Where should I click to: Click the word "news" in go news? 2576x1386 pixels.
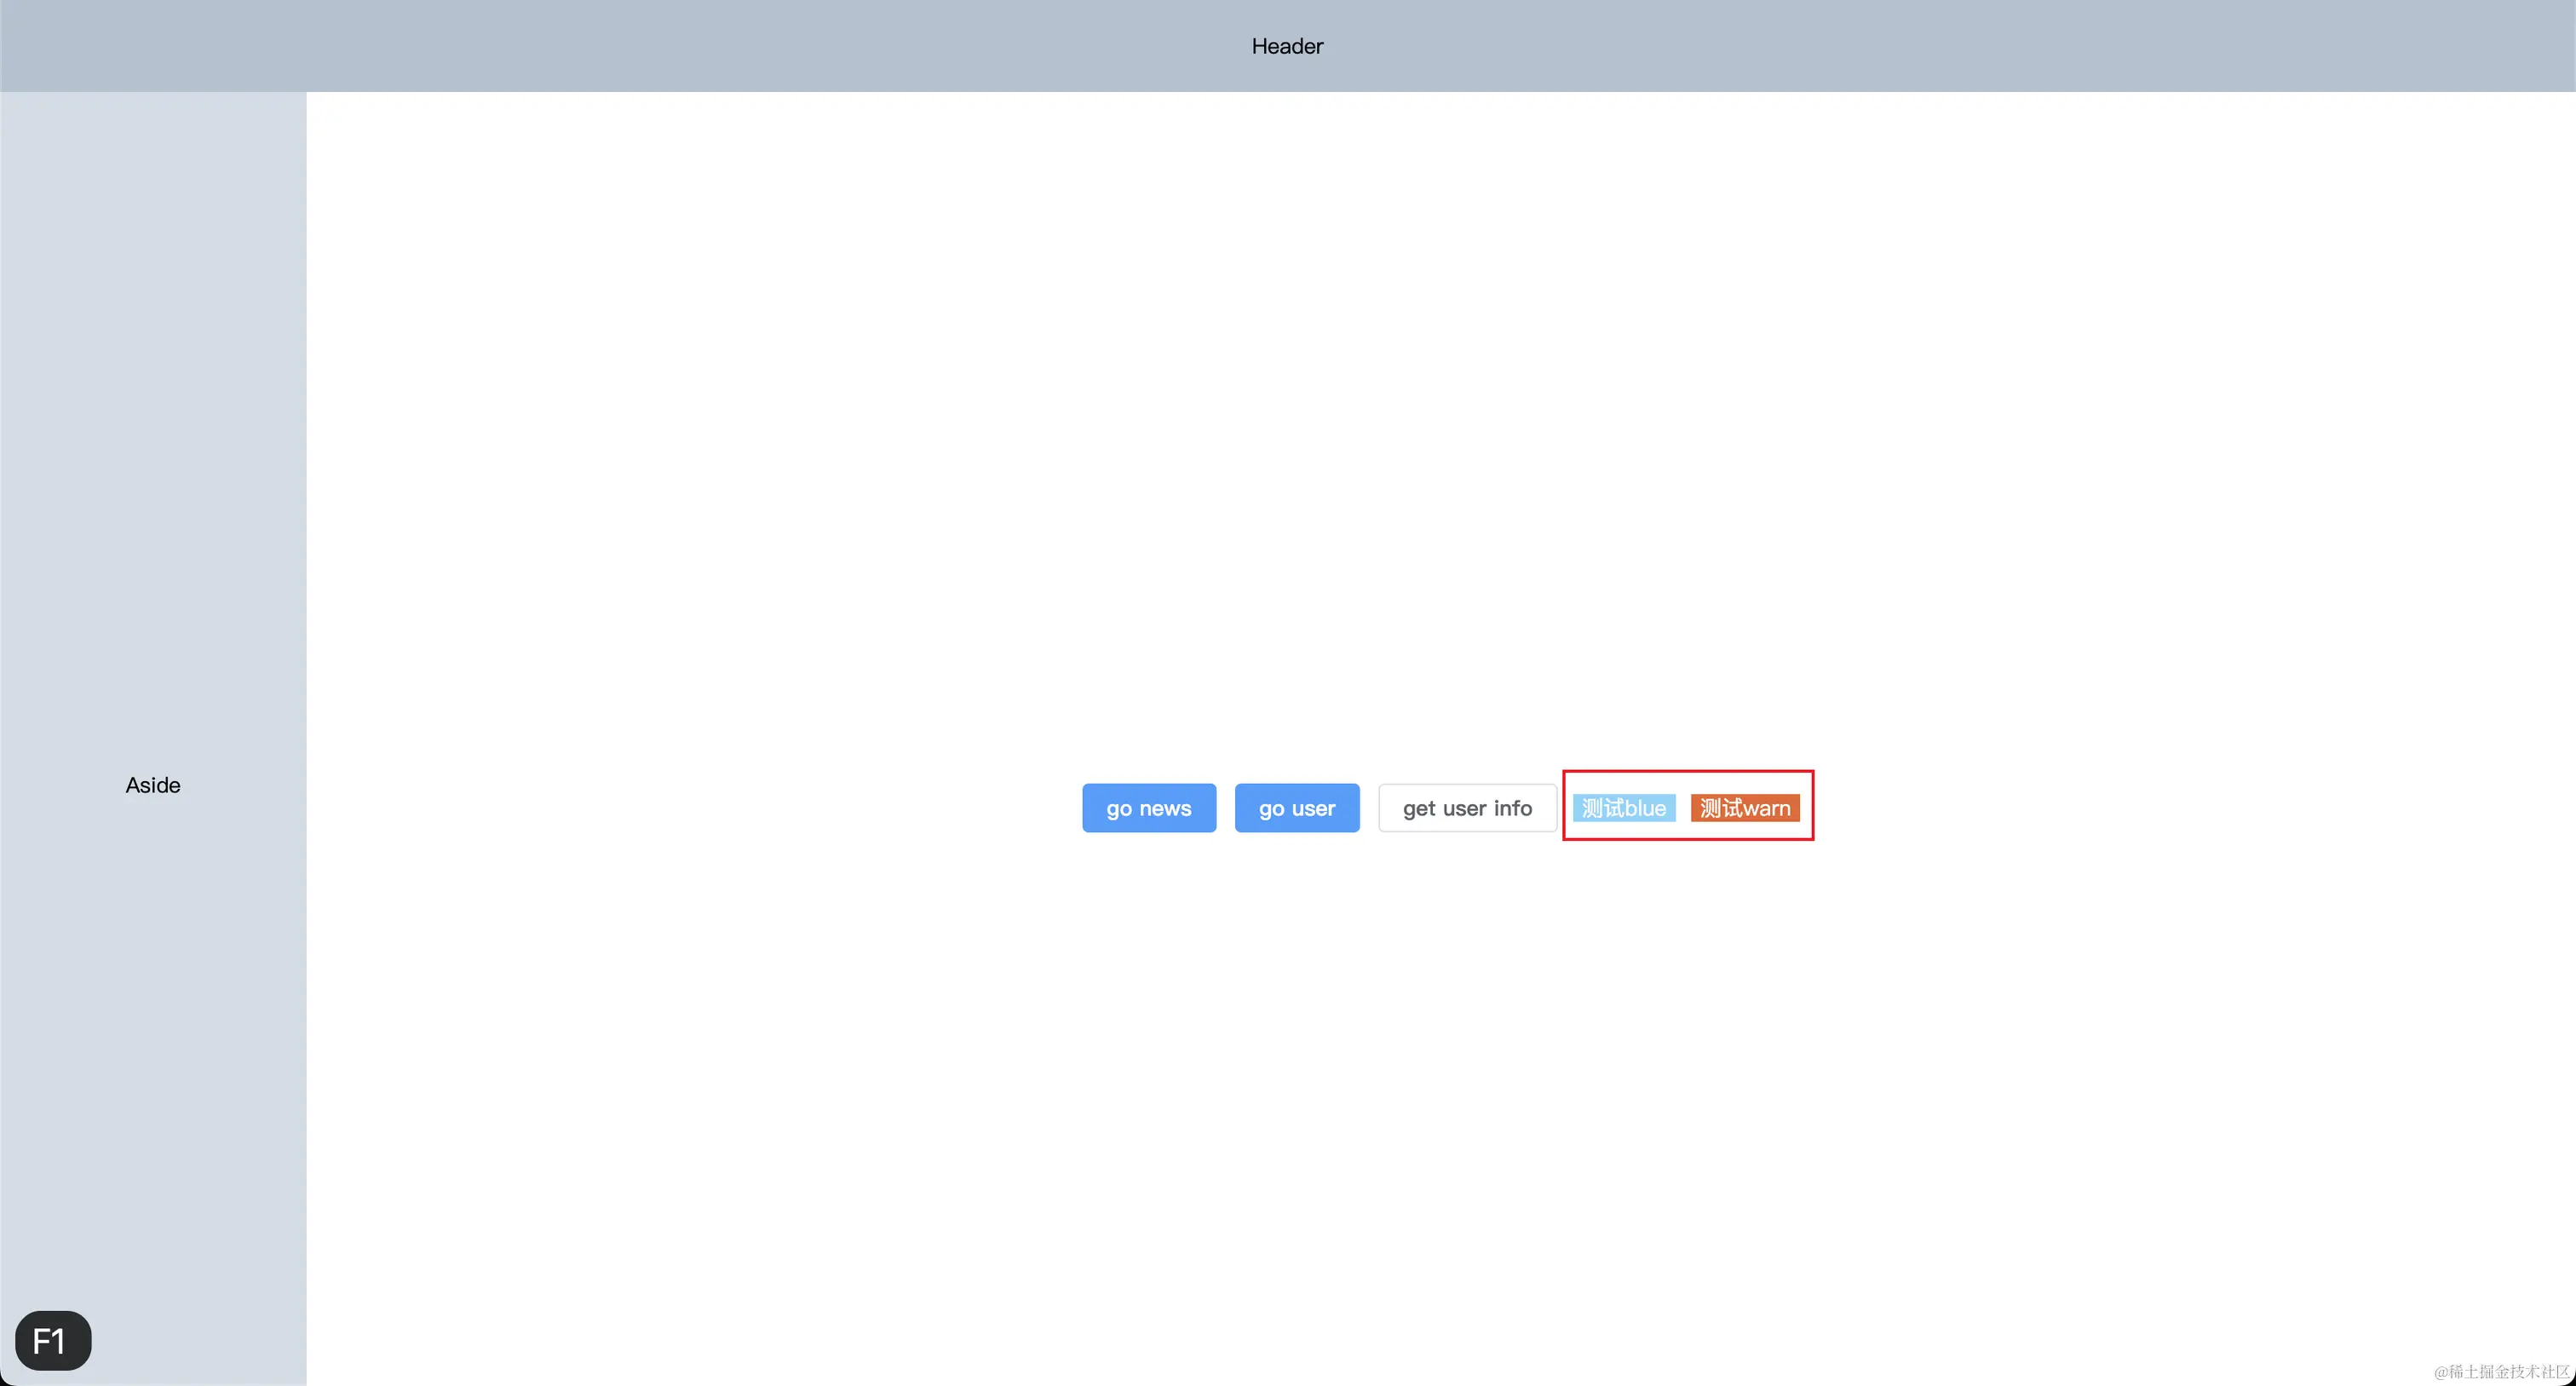coord(1165,808)
